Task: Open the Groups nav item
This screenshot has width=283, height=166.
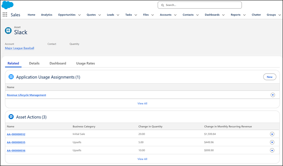Action: 271,15
